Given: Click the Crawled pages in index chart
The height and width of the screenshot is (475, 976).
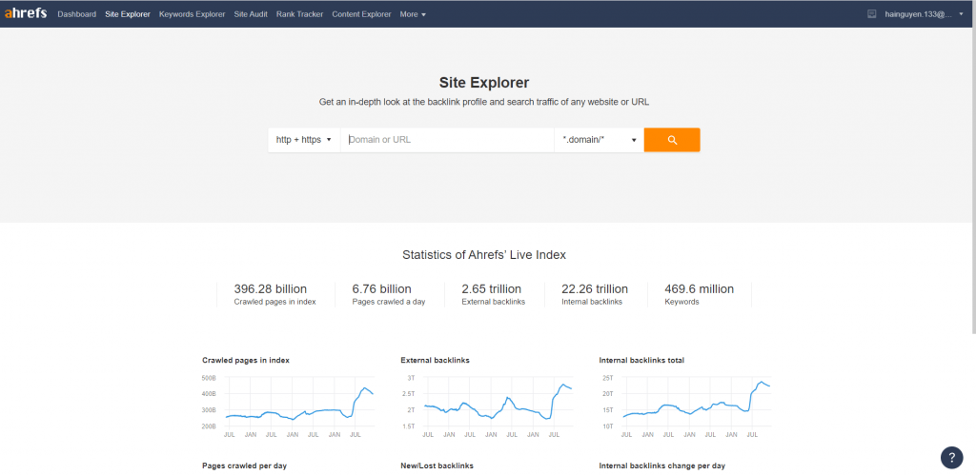Looking at the screenshot, I should [x=288, y=407].
